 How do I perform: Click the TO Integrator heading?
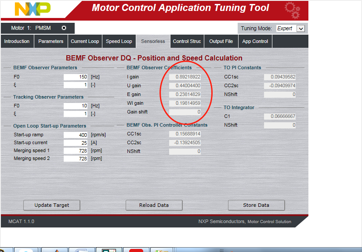(x=239, y=107)
